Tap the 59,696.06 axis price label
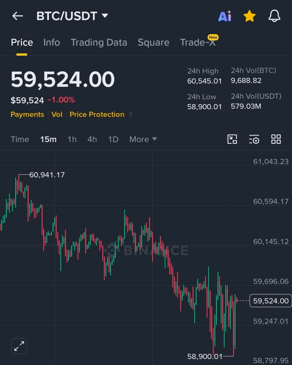Screen dimensions: 292x365 coord(271,281)
